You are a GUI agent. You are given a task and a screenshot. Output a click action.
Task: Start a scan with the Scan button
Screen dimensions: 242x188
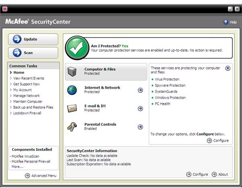33,53
